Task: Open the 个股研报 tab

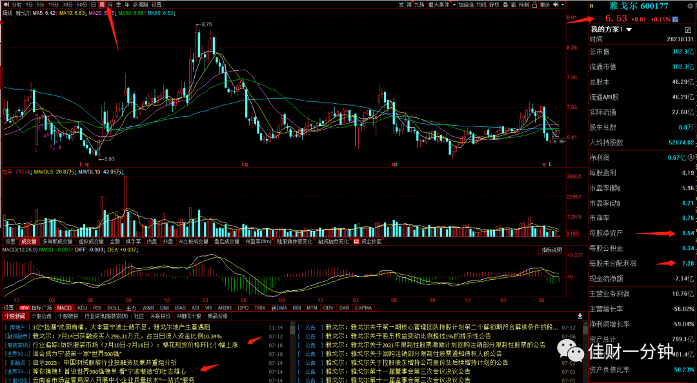Action: (x=68, y=316)
